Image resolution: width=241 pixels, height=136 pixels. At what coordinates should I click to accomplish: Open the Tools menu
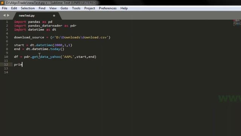(x=76, y=8)
